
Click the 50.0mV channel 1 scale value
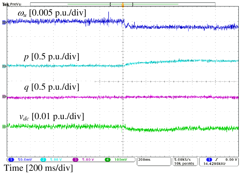pyautogui.click(x=25, y=160)
